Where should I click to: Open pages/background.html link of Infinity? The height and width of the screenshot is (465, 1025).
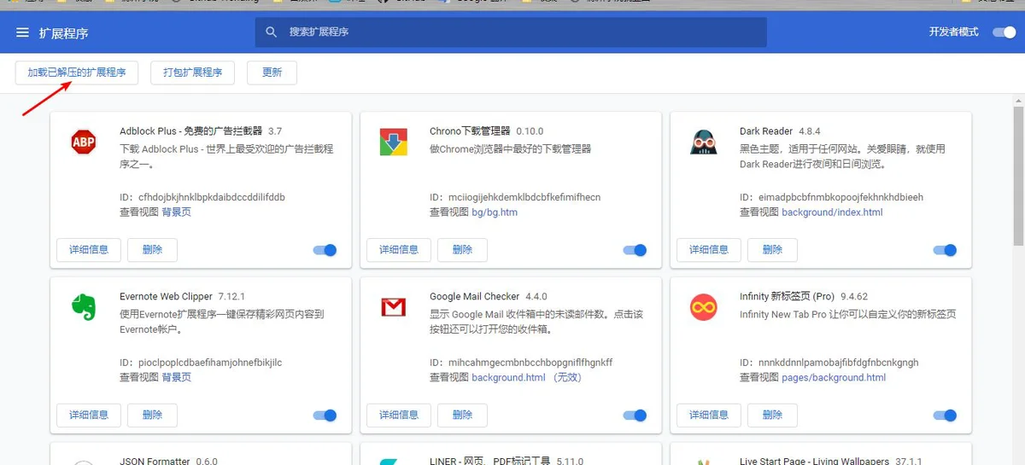click(x=834, y=378)
